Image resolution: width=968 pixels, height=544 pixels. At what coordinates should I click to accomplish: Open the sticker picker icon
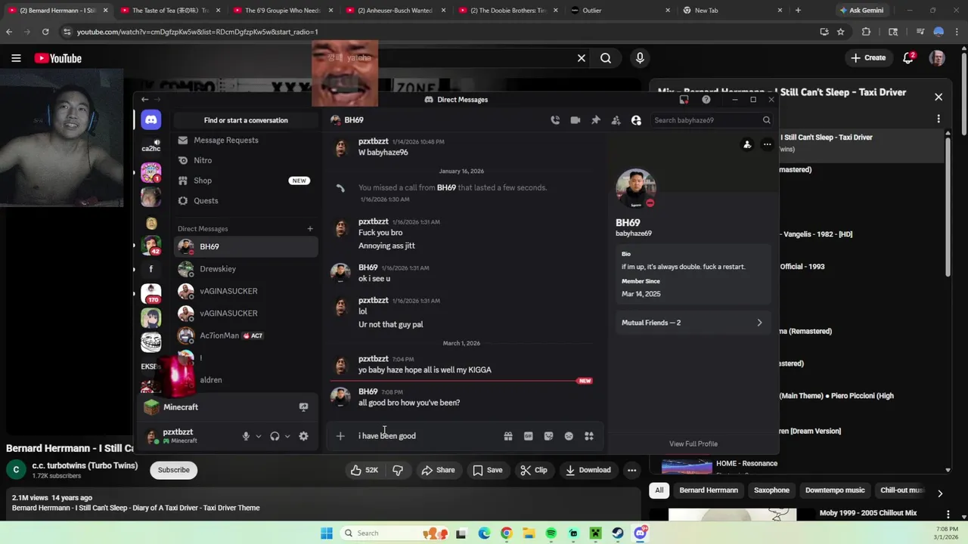click(x=549, y=436)
